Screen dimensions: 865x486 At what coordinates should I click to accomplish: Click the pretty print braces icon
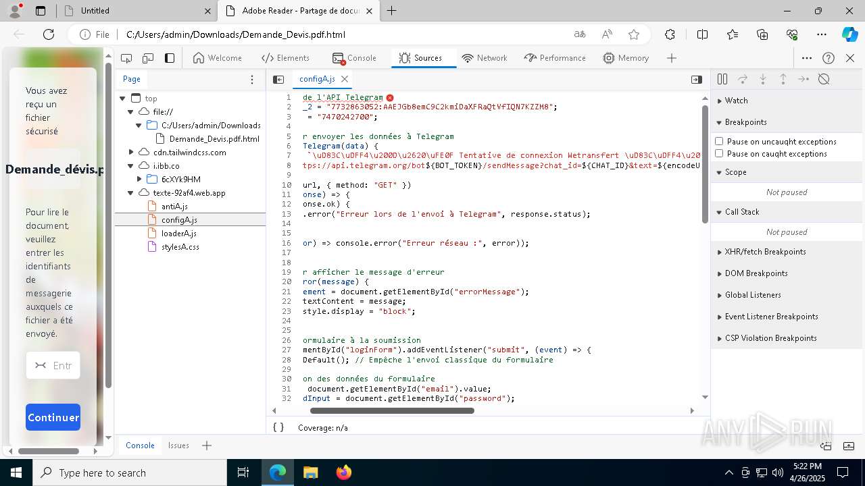278,427
